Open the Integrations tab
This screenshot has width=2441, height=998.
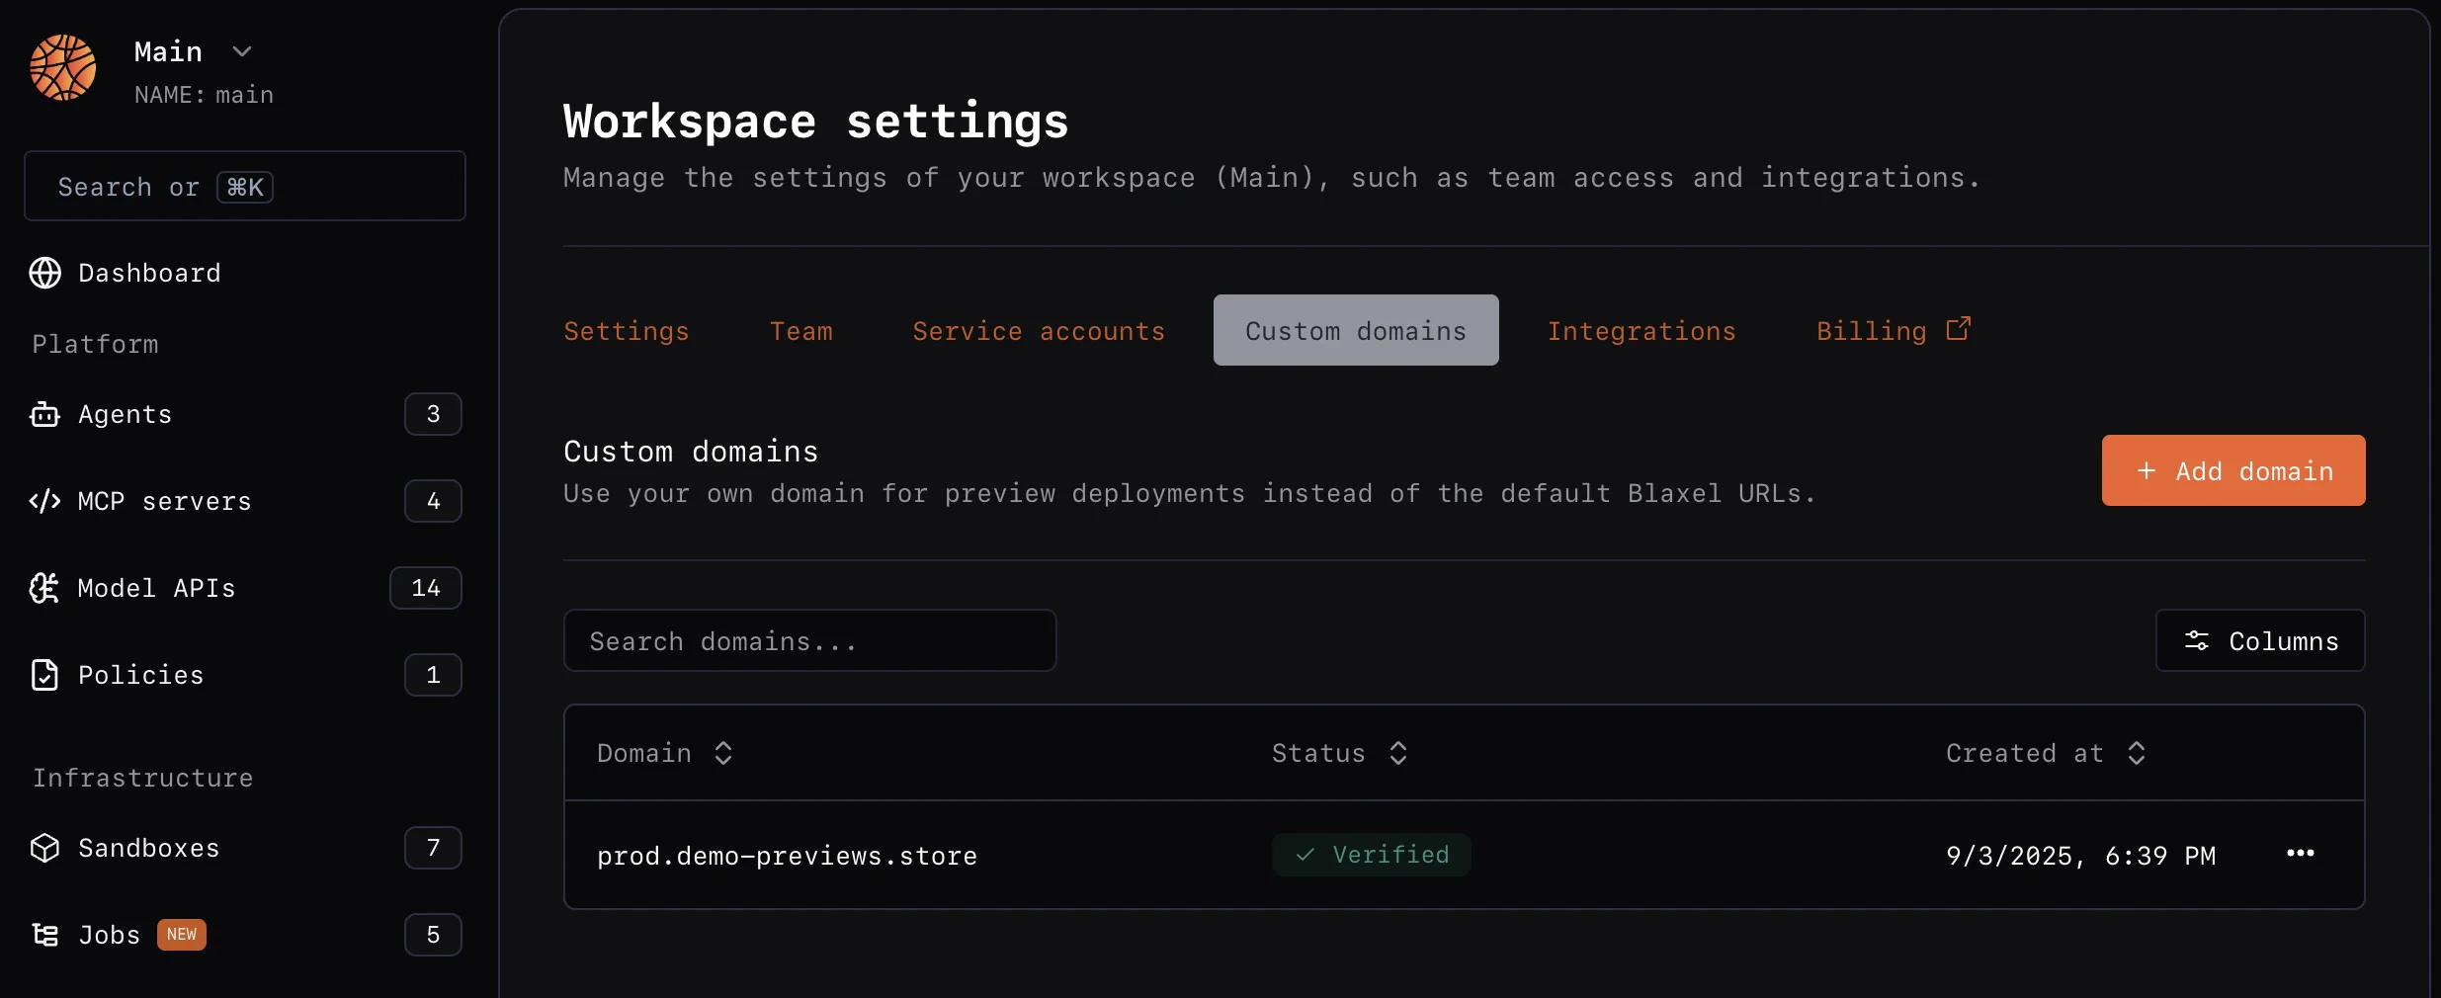1640,331
